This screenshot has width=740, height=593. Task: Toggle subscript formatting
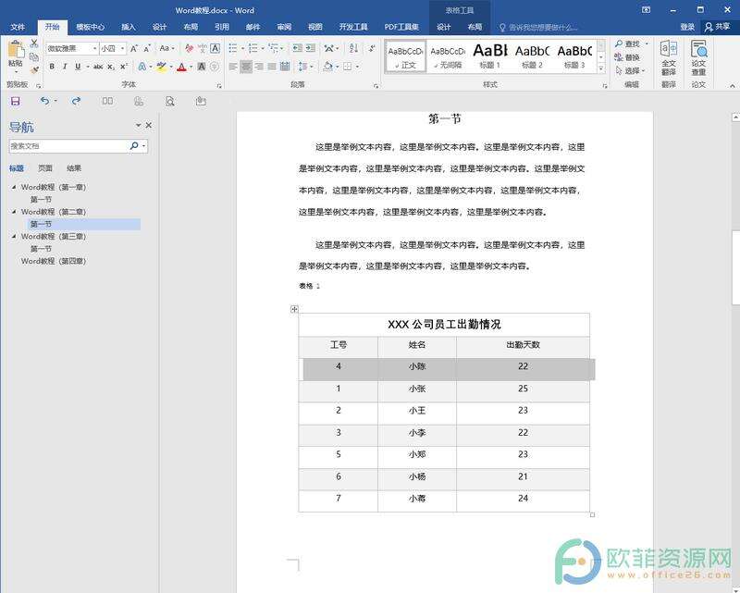click(110, 66)
